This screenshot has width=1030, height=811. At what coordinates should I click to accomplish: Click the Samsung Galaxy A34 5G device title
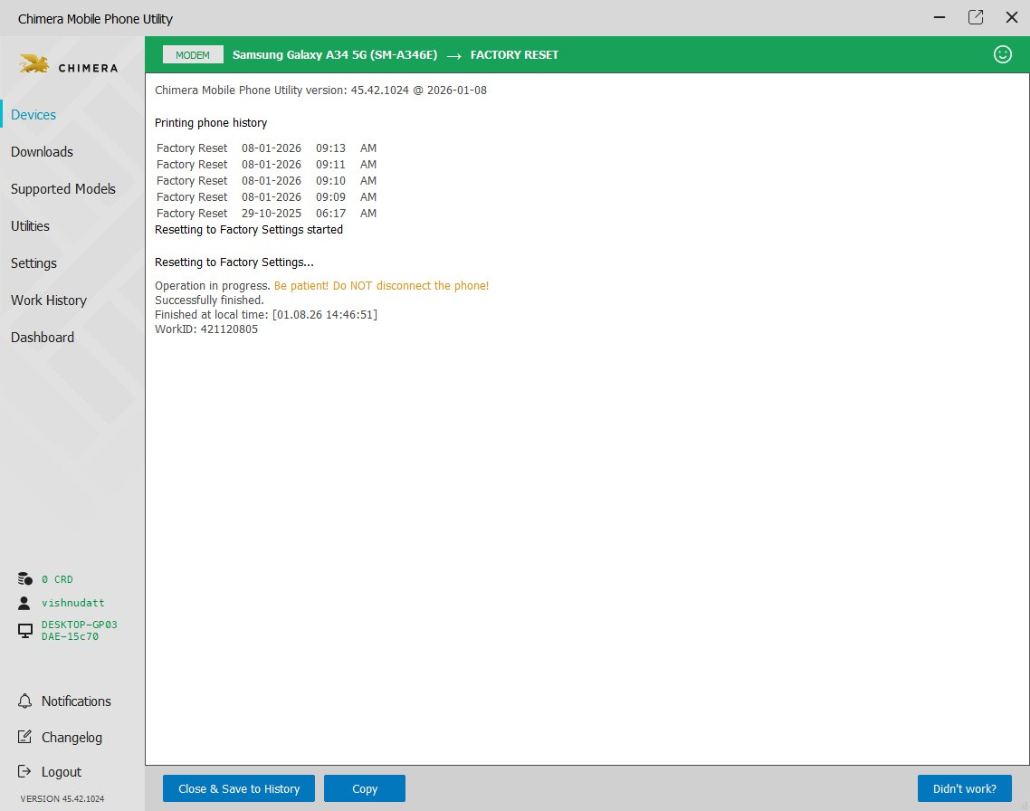pyautogui.click(x=335, y=55)
